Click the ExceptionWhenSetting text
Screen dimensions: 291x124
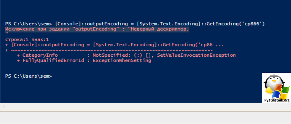point(122,61)
